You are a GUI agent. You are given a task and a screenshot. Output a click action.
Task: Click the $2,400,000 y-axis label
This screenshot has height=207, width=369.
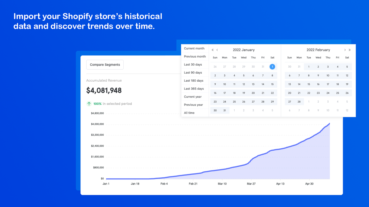(97, 146)
